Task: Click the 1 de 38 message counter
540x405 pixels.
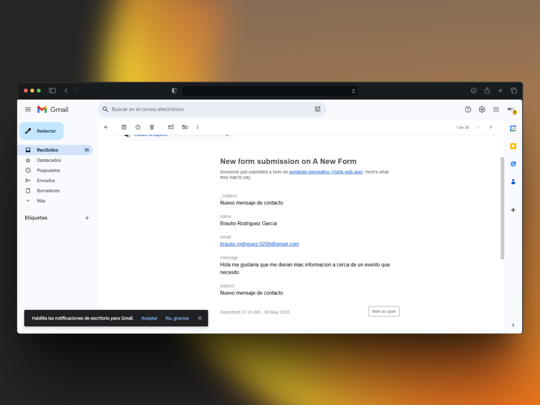Action: point(463,128)
